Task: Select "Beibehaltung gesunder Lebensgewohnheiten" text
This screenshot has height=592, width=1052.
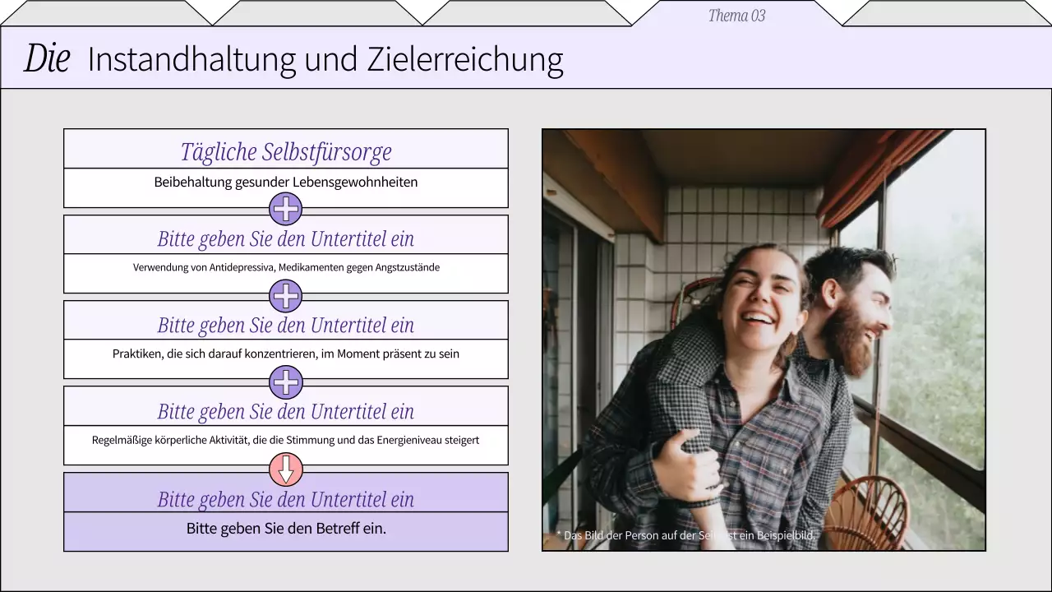Action: pyautogui.click(x=285, y=182)
